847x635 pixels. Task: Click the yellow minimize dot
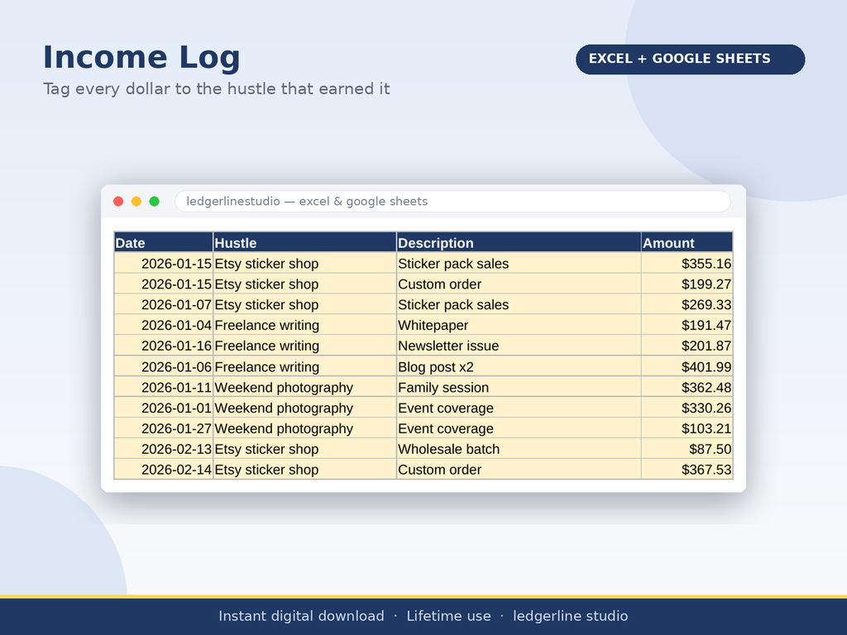click(136, 202)
